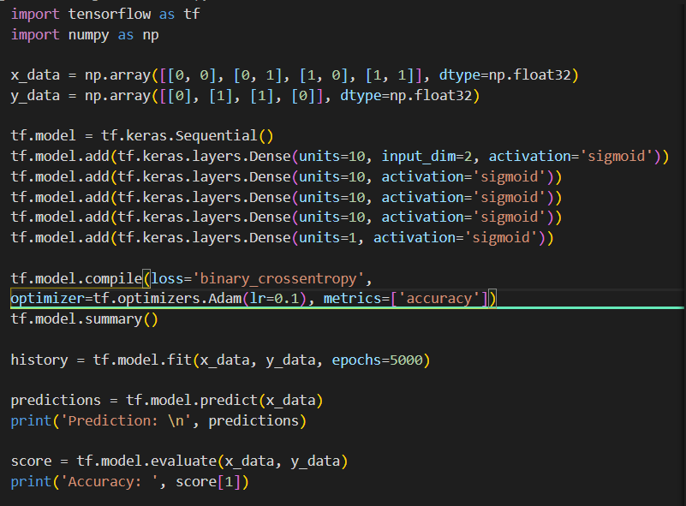686x506 pixels.
Task: Click tf.model.evaluate call
Action: pos(212,461)
